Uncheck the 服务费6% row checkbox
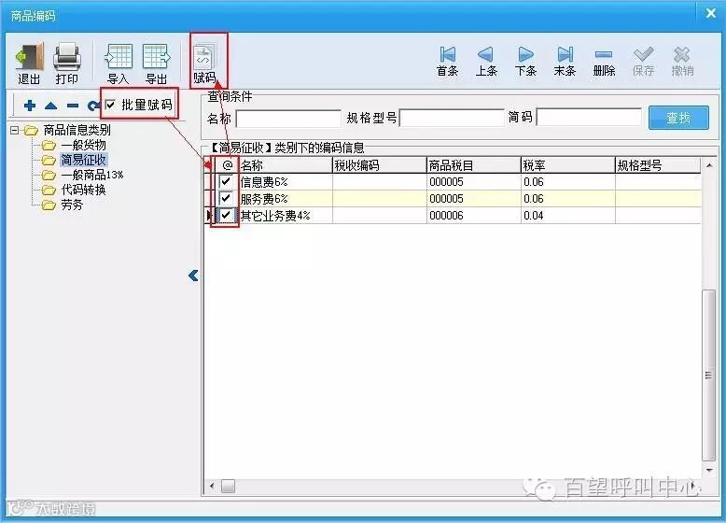 [x=226, y=199]
